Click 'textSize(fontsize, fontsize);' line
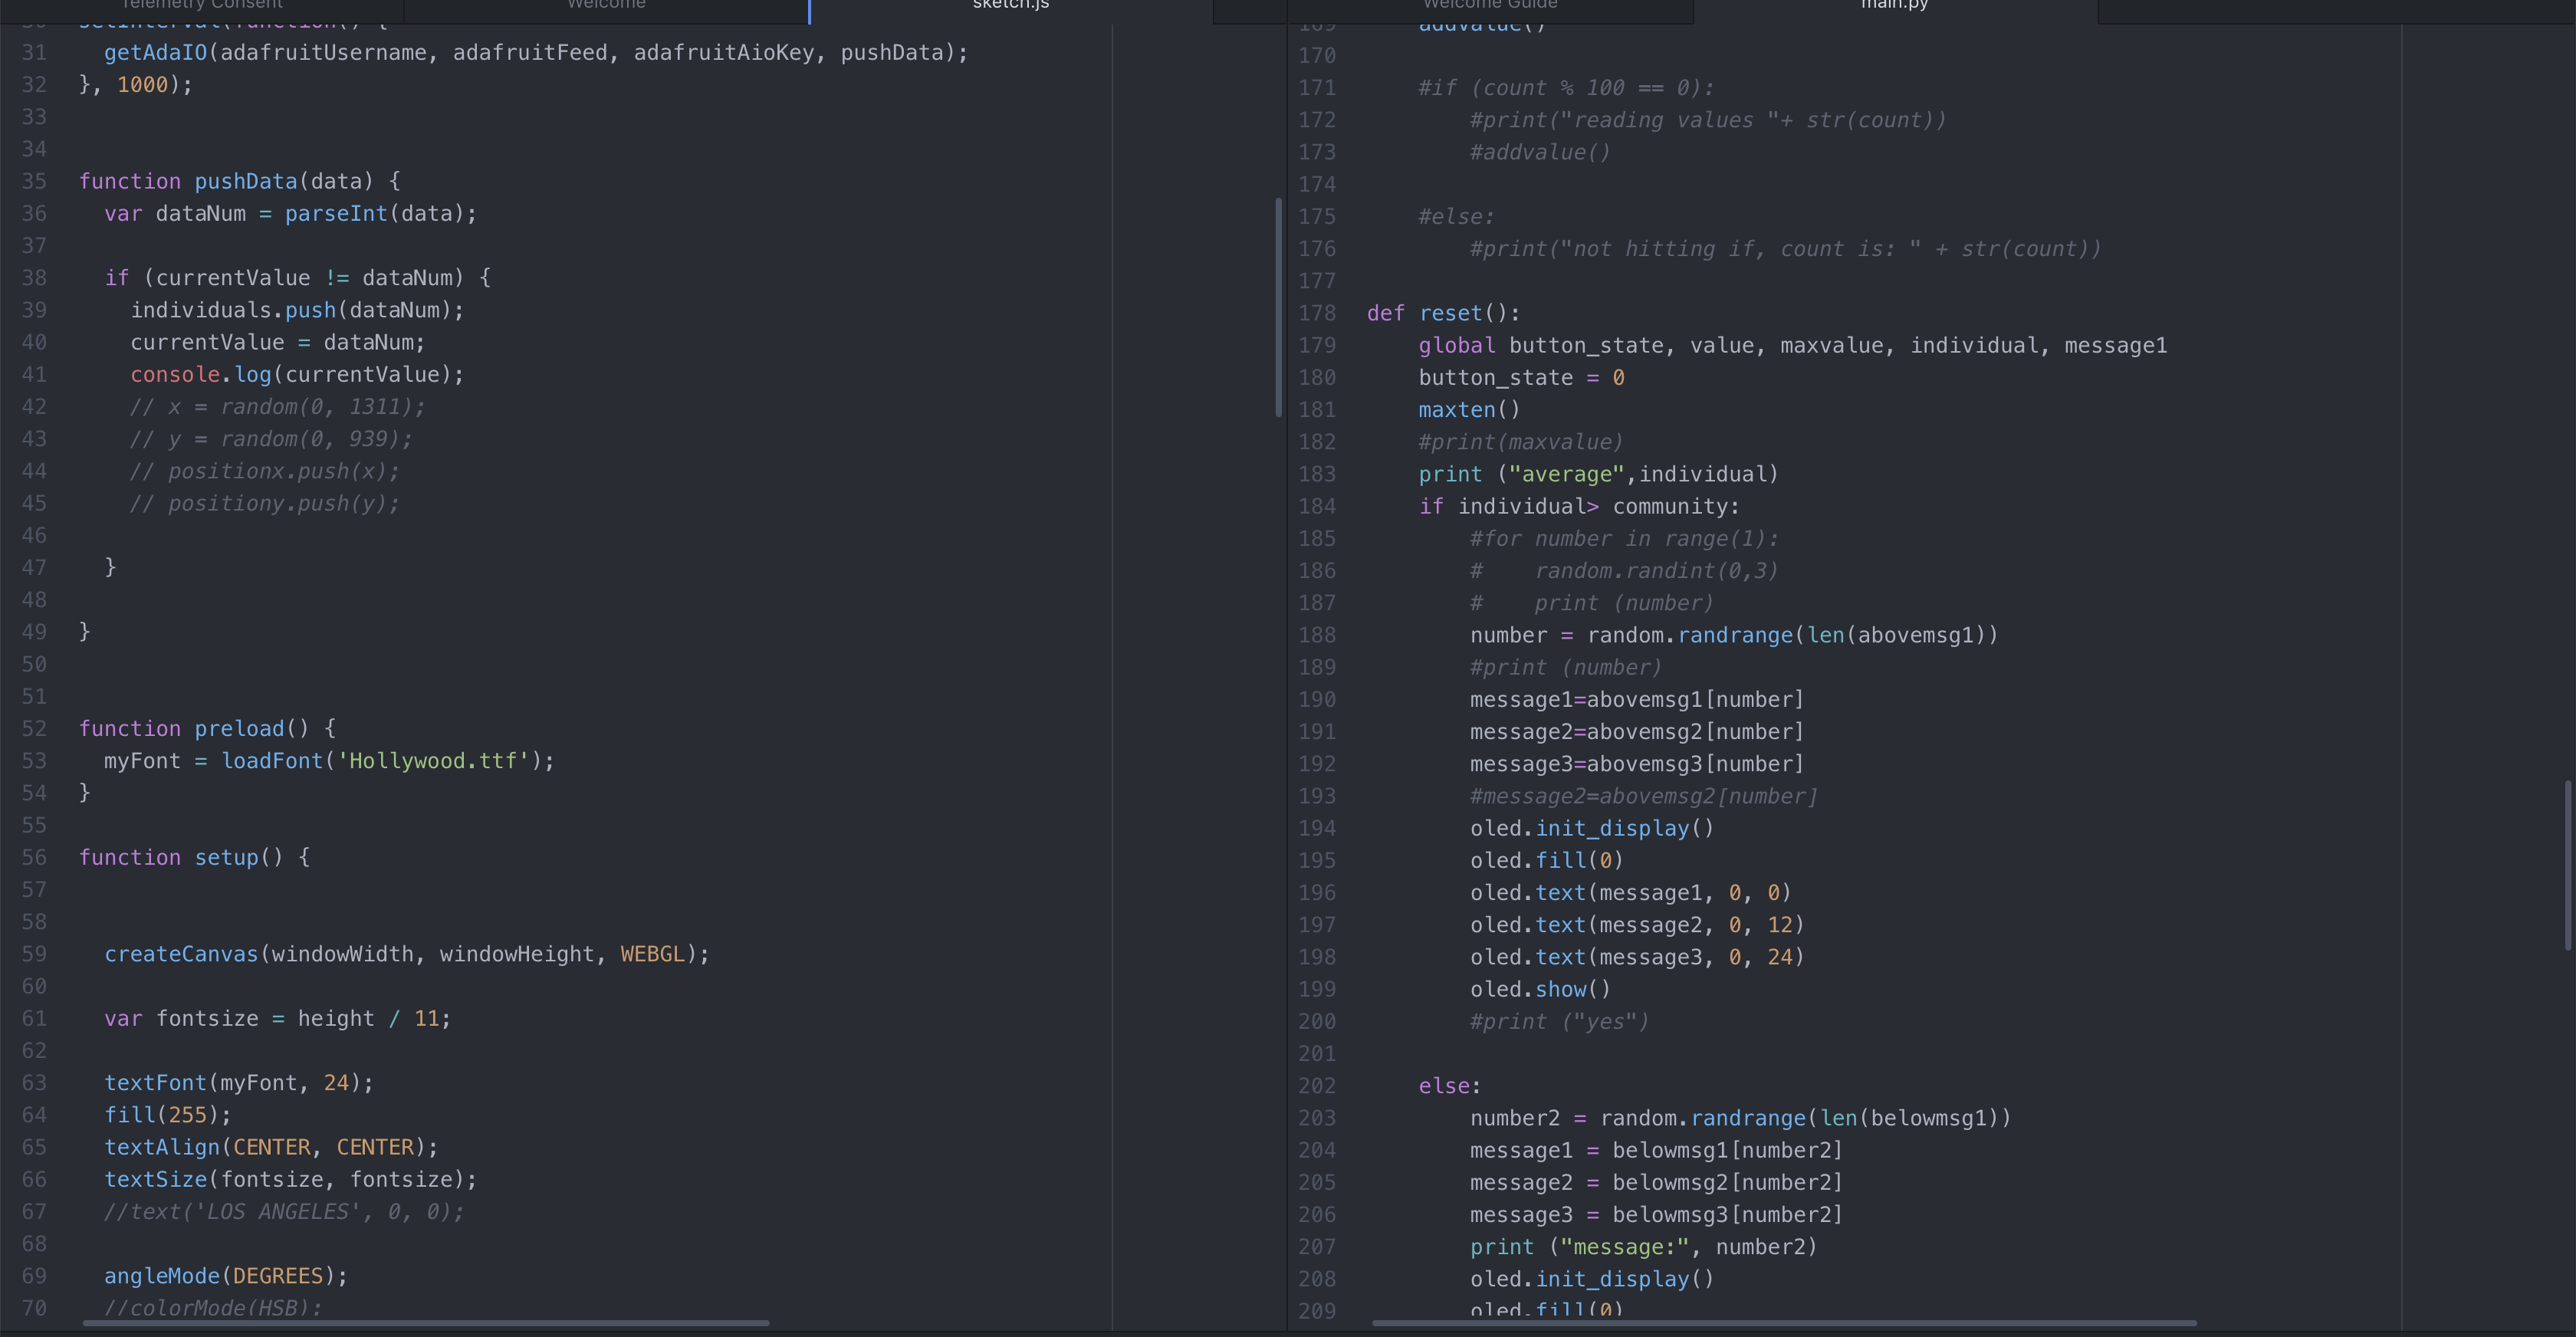2576x1337 pixels. [291, 1179]
